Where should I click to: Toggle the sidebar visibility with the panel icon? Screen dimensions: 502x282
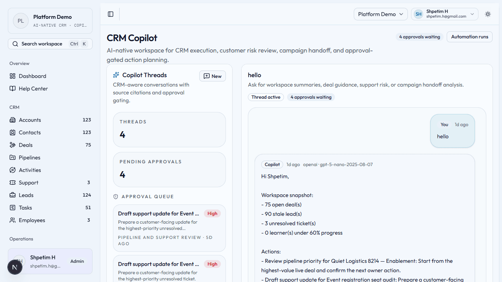110,14
